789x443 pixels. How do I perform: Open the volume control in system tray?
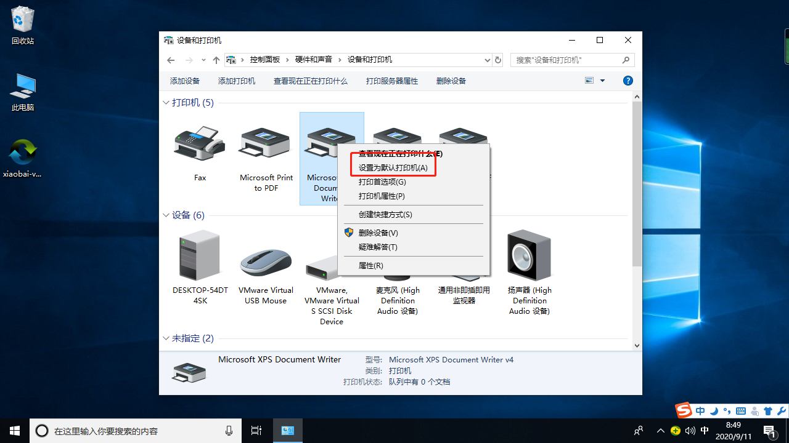point(690,431)
